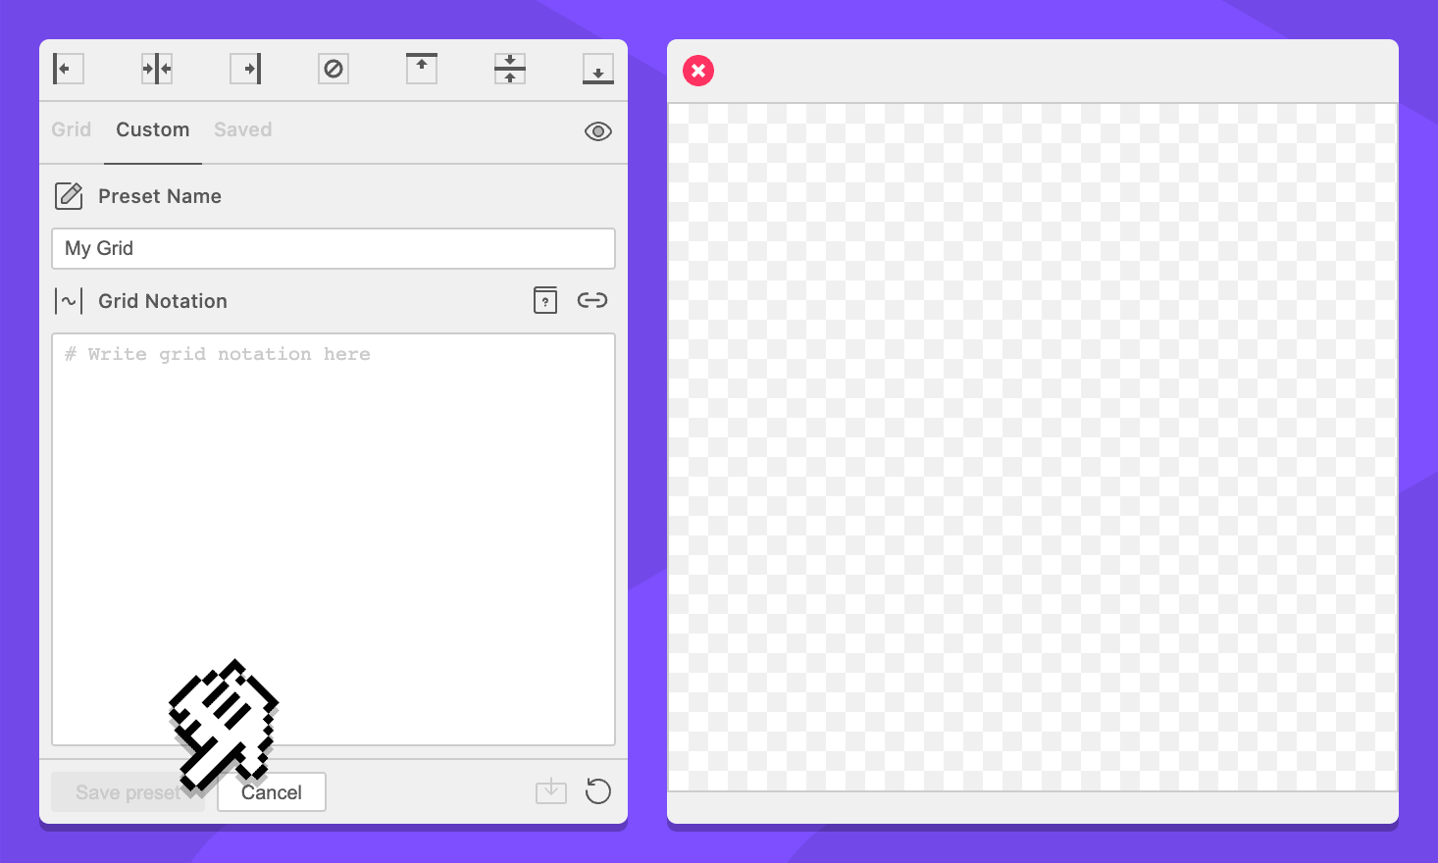Add guide to right edge

(245, 70)
